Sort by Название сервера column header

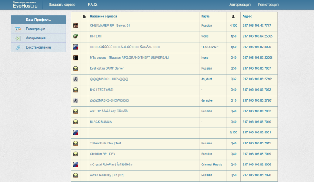(103, 17)
